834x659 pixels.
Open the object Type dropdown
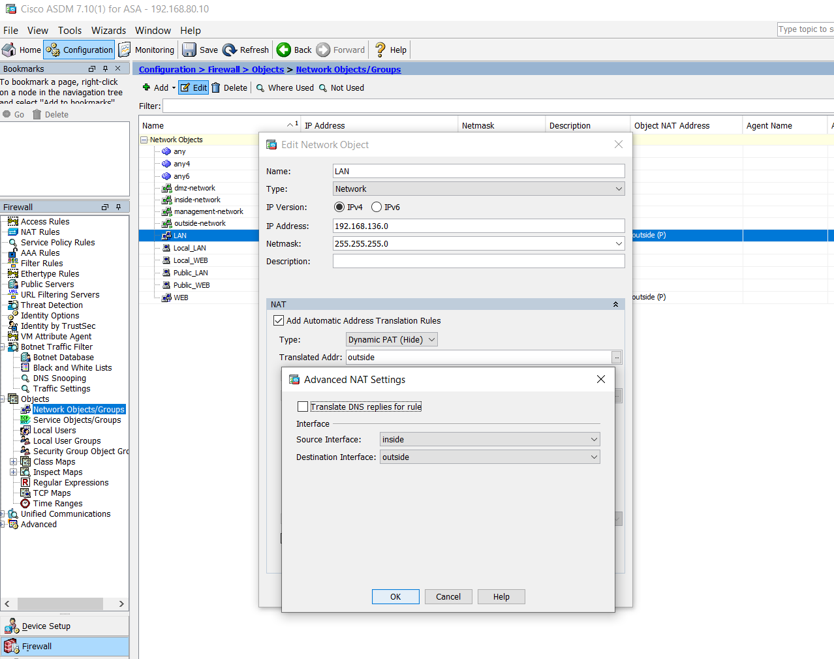coord(479,189)
